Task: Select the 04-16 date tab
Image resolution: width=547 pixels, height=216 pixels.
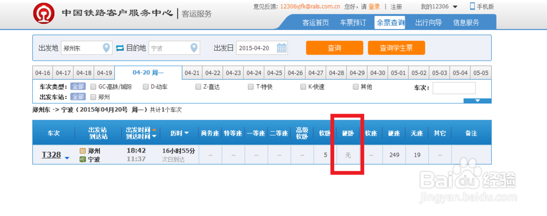Action: coord(43,73)
